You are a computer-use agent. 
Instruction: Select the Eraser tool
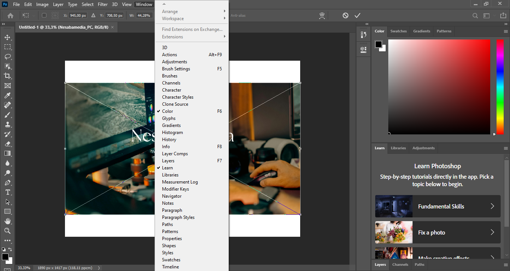coord(7,144)
